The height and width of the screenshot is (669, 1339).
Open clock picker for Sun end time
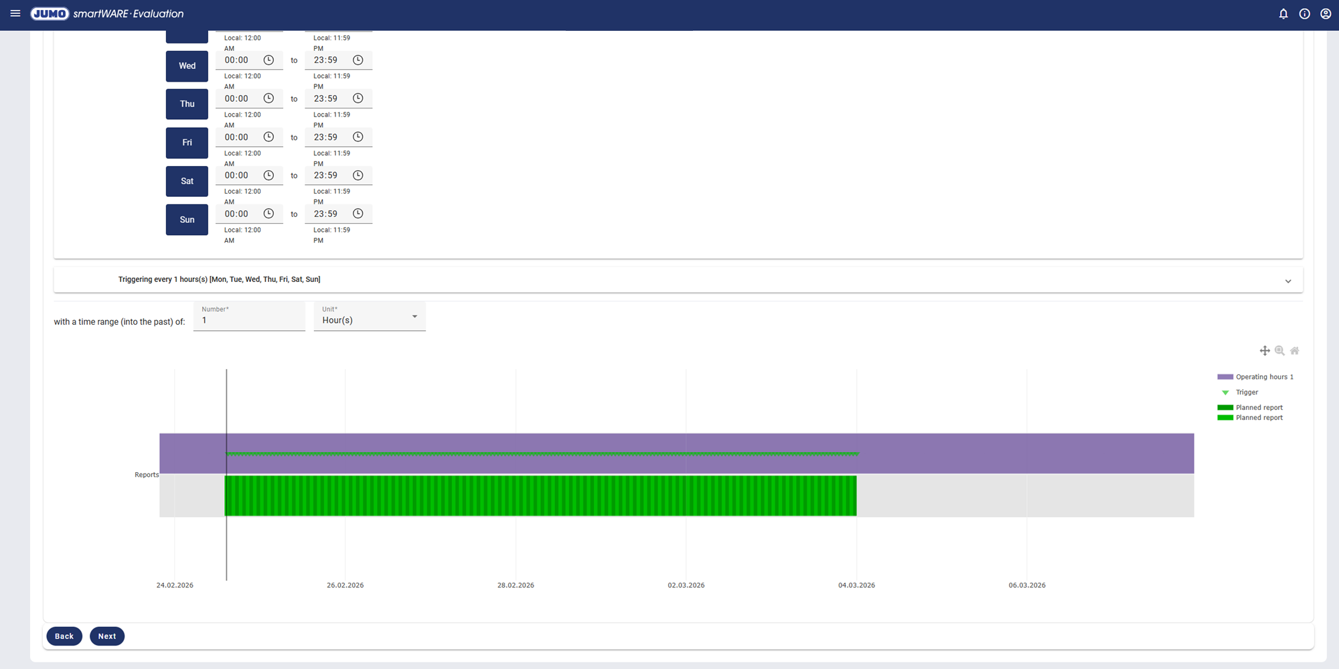[358, 214]
